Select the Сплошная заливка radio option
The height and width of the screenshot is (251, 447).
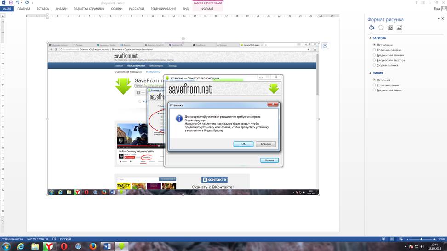point(374,50)
